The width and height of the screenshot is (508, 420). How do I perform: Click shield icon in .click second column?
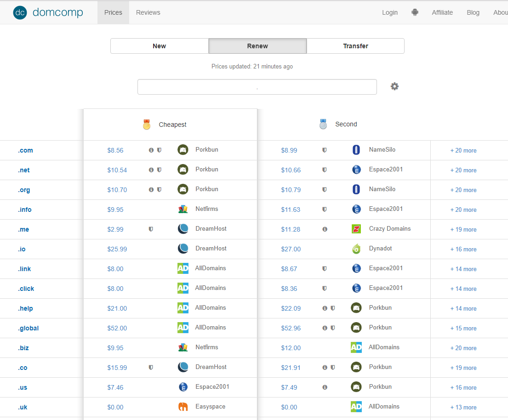[324, 288]
